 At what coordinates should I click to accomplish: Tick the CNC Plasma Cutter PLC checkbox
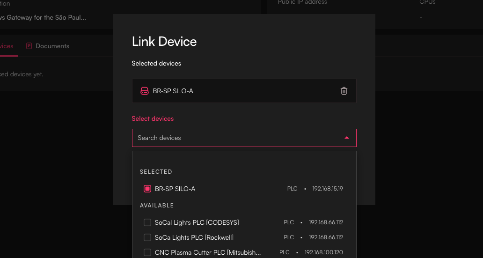click(x=147, y=252)
